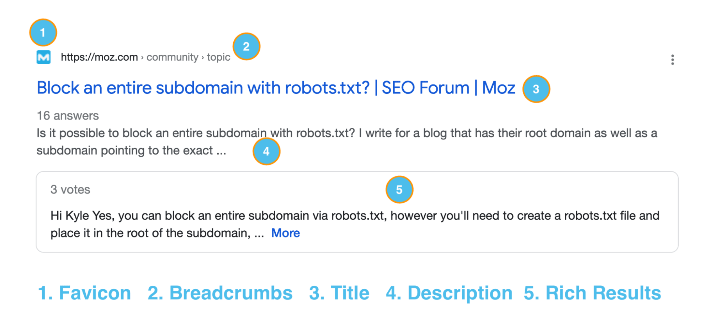Click the numbered callout labeled 1
The height and width of the screenshot is (334, 711).
[x=43, y=32]
